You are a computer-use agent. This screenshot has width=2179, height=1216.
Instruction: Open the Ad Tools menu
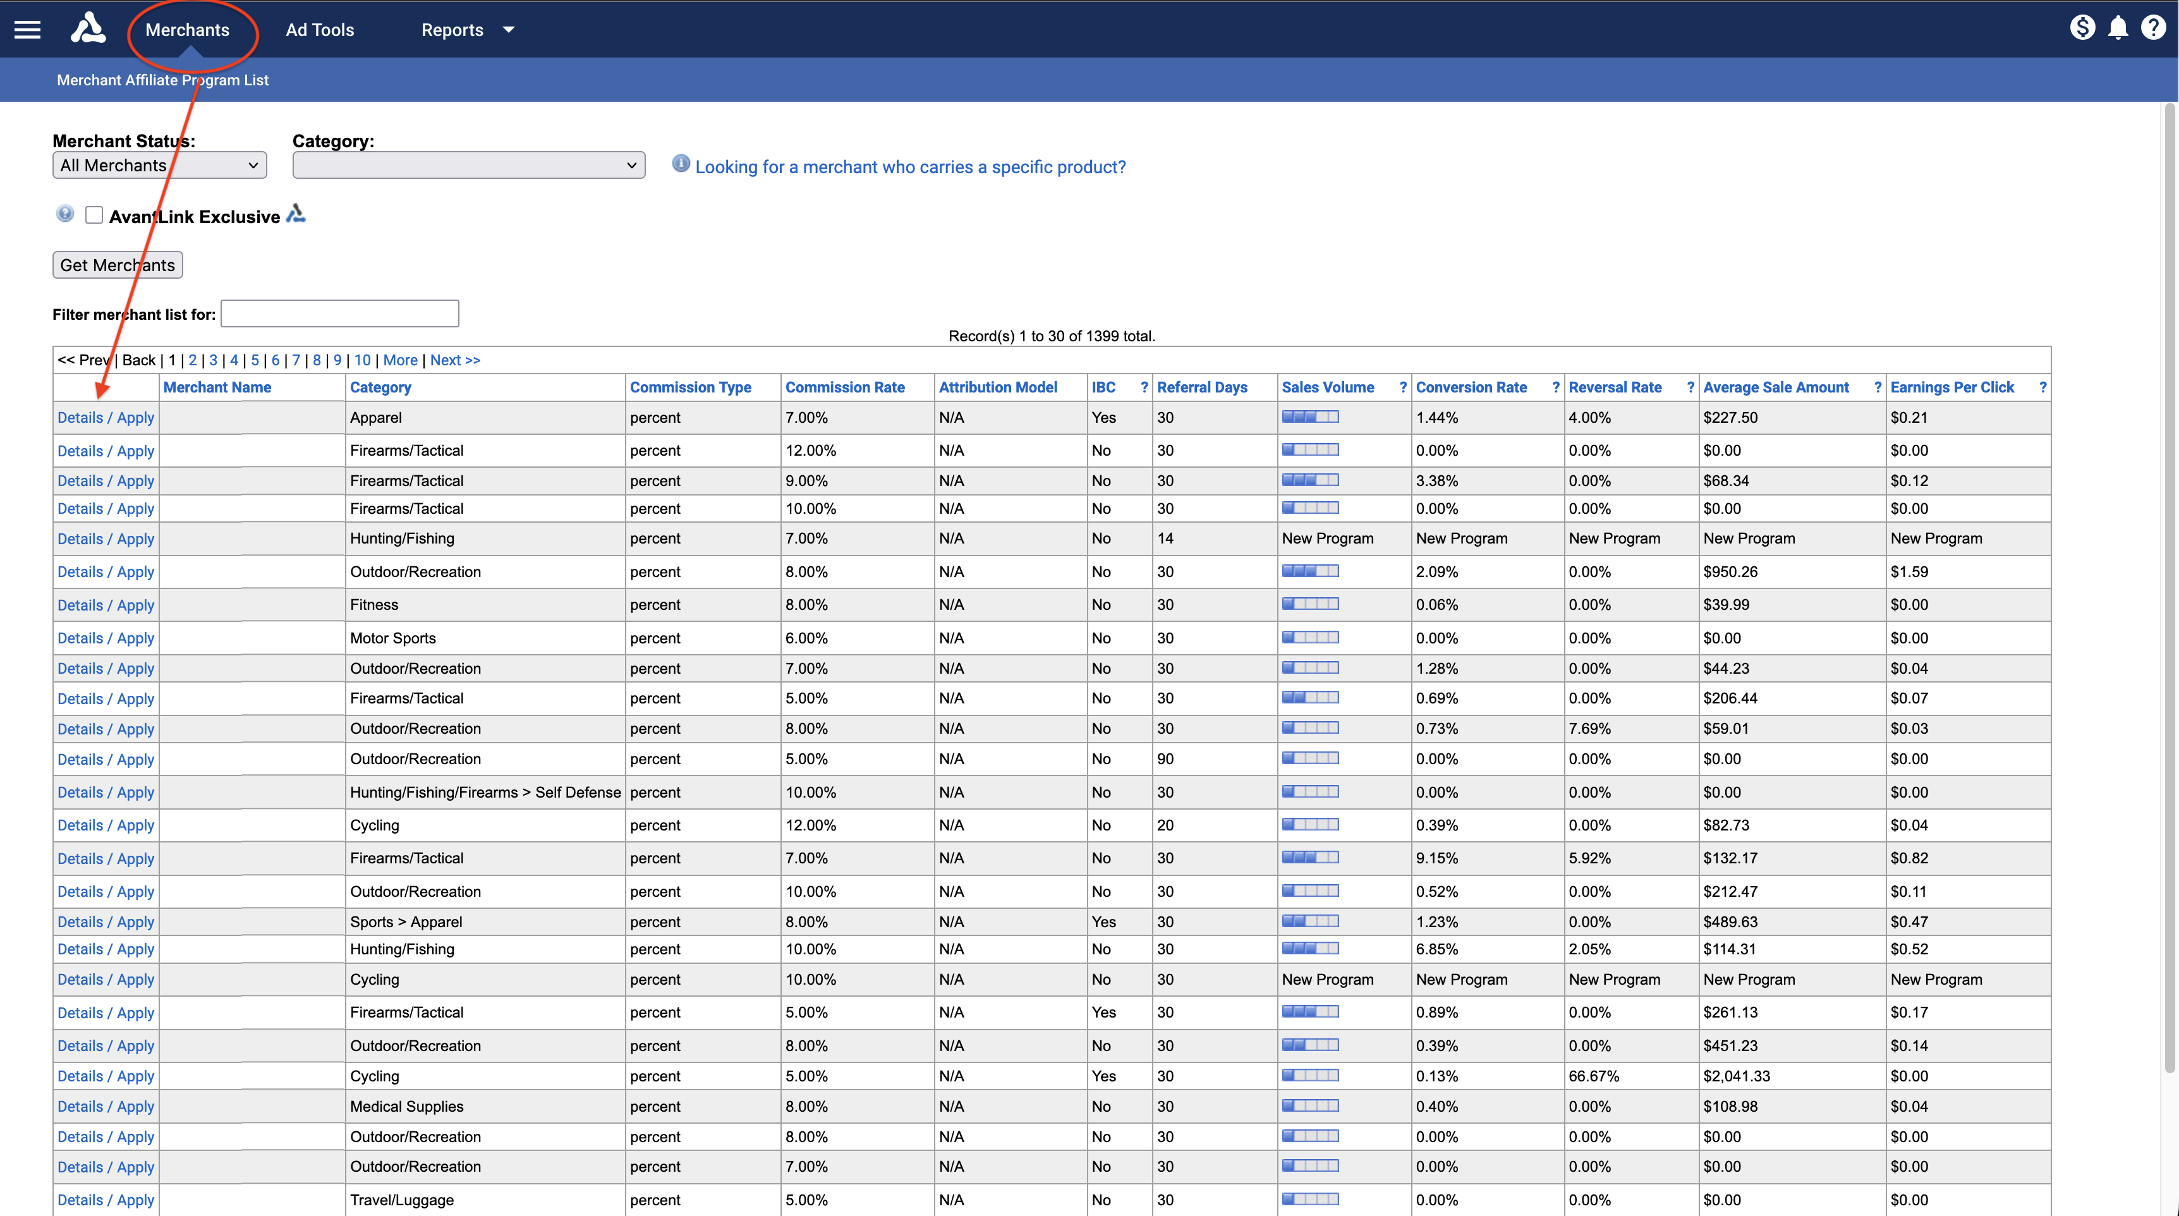pyautogui.click(x=320, y=30)
